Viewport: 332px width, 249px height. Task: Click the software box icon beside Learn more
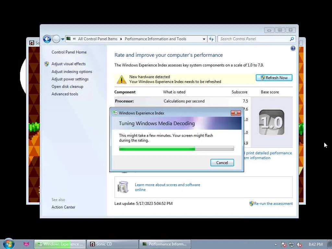click(123, 187)
